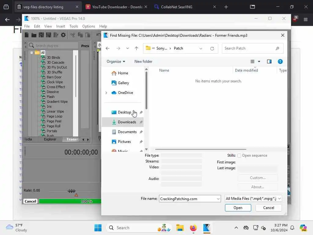Switch to YouTube Downloader browser tab
The image size is (313, 235).
point(116,7)
